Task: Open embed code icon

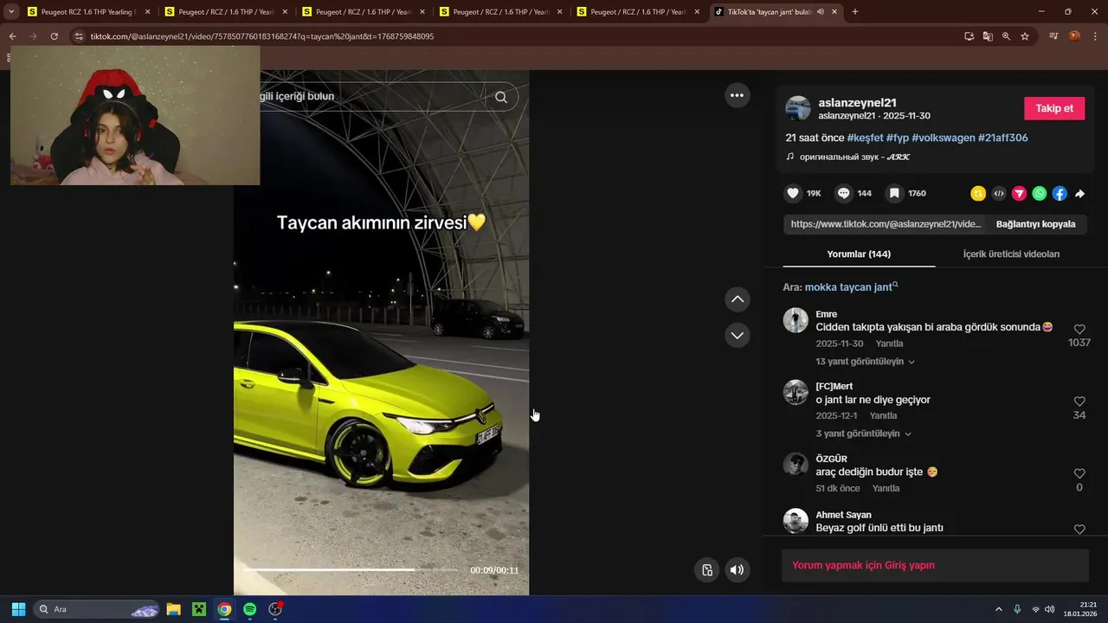Action: tap(999, 194)
